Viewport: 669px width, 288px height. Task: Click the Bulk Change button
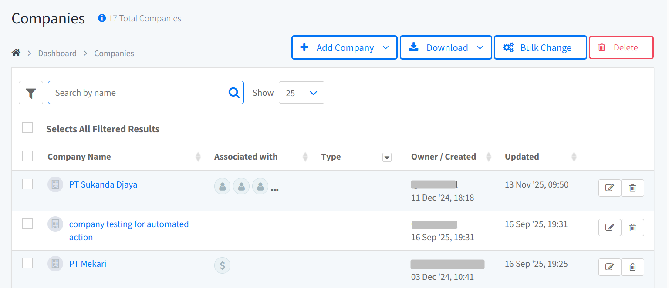click(540, 47)
